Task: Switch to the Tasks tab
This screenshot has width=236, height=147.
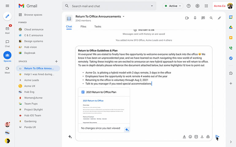Action: 98,27
